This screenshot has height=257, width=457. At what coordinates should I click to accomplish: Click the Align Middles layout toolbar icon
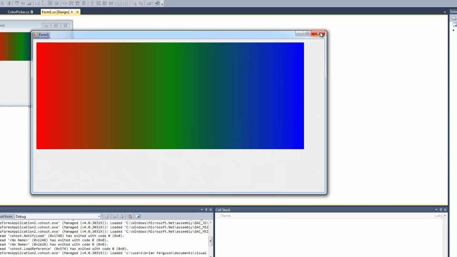point(24,3)
